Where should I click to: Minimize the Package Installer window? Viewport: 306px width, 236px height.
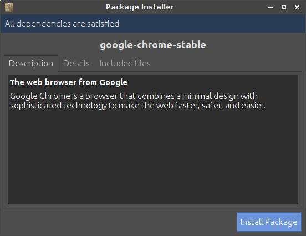coord(271,7)
